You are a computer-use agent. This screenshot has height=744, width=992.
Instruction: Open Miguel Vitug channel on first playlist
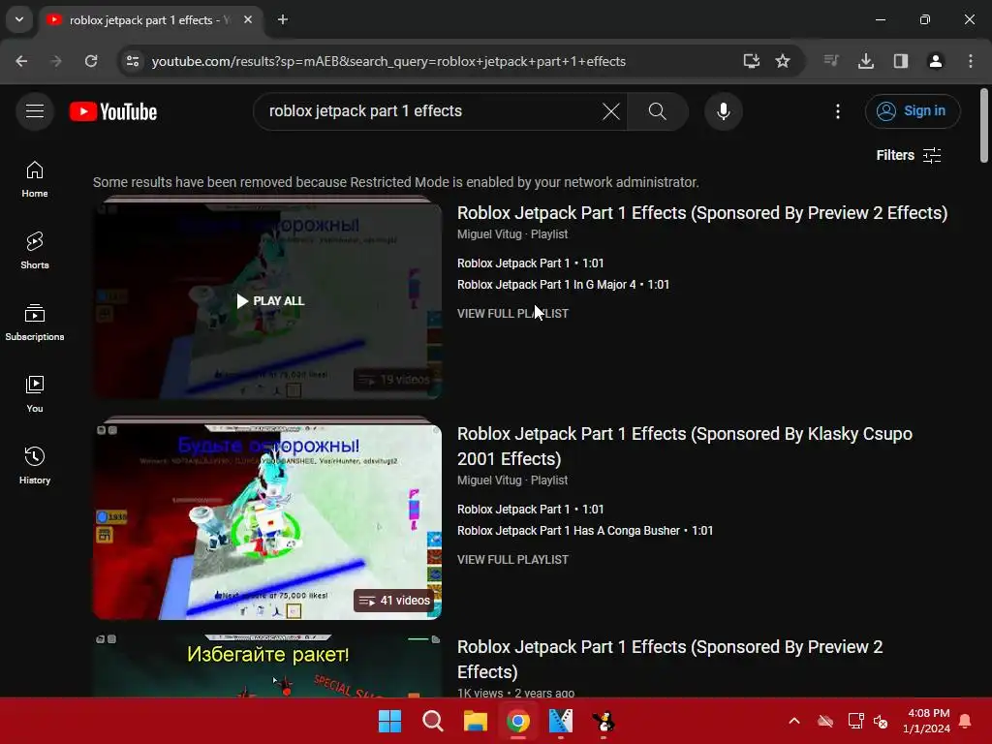tap(489, 234)
